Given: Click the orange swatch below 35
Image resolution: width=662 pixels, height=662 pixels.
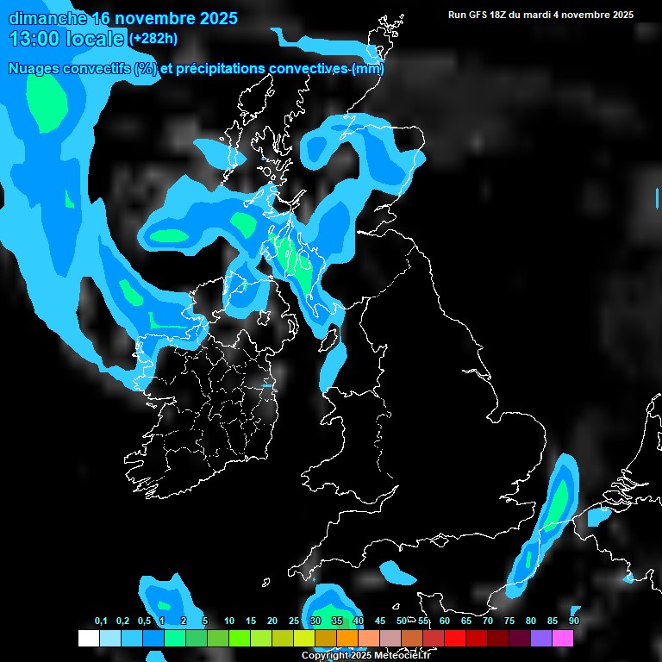Looking at the screenshot, I should pos(347,638).
